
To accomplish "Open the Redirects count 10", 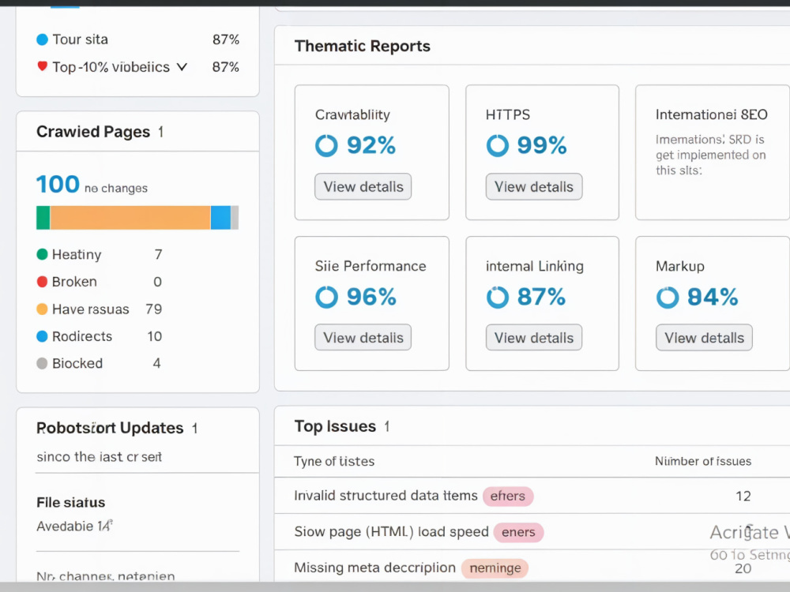I will point(155,335).
